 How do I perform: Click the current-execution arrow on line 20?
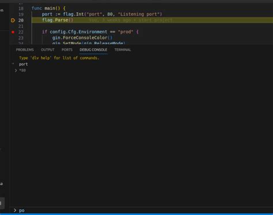point(13,20)
